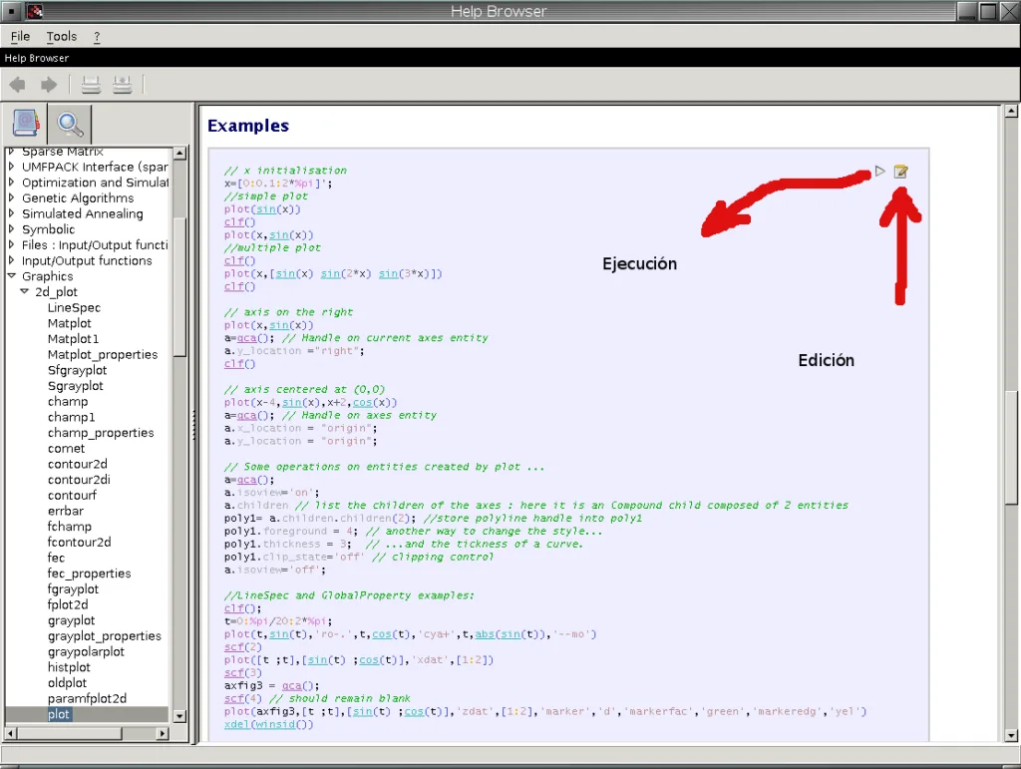Select fgrayplot in the help tree
The height and width of the screenshot is (769, 1021).
[x=73, y=588]
